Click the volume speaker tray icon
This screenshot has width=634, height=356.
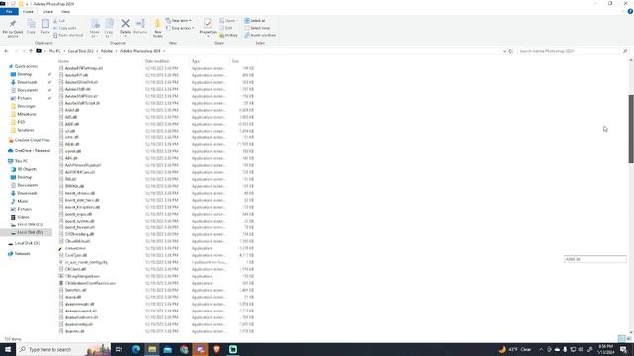[x=581, y=349]
